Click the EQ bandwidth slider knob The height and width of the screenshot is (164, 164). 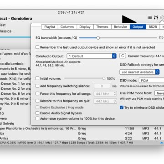tap(98, 38)
